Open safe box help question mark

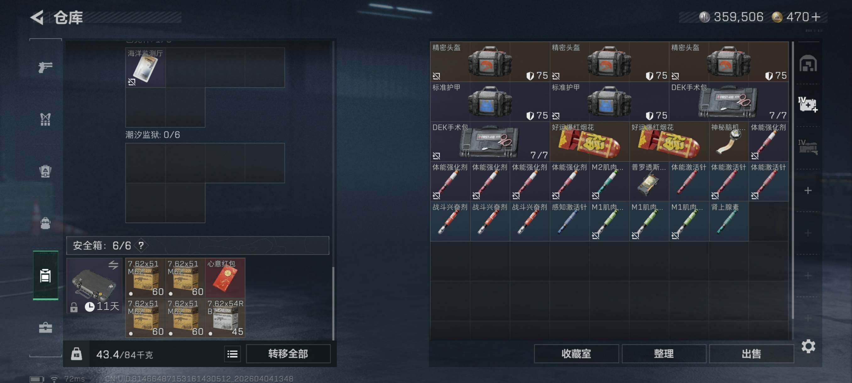tap(141, 245)
